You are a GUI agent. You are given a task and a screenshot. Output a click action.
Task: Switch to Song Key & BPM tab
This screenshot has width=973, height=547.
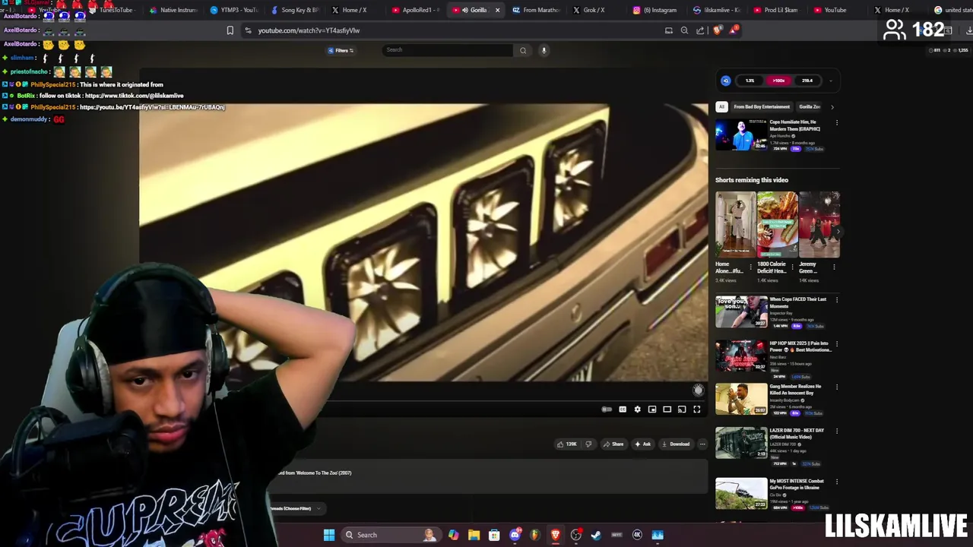coord(295,10)
